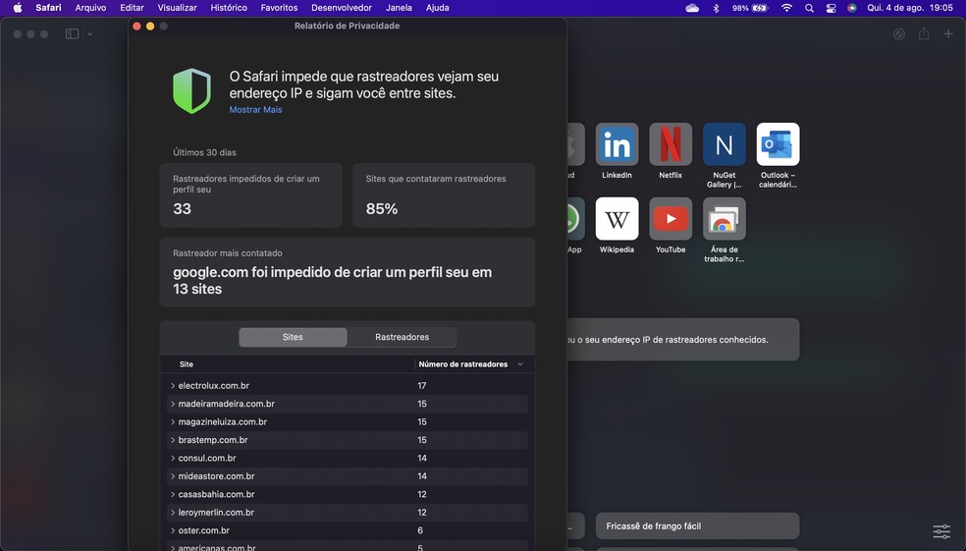
Task: Open the Ajuda menu
Action: (x=438, y=8)
